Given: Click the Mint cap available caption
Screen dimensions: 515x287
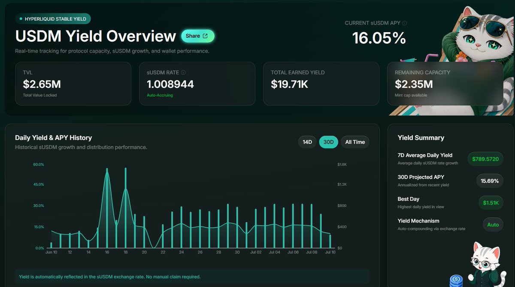Looking at the screenshot, I should [x=411, y=95].
